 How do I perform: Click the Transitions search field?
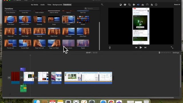point(91,8)
